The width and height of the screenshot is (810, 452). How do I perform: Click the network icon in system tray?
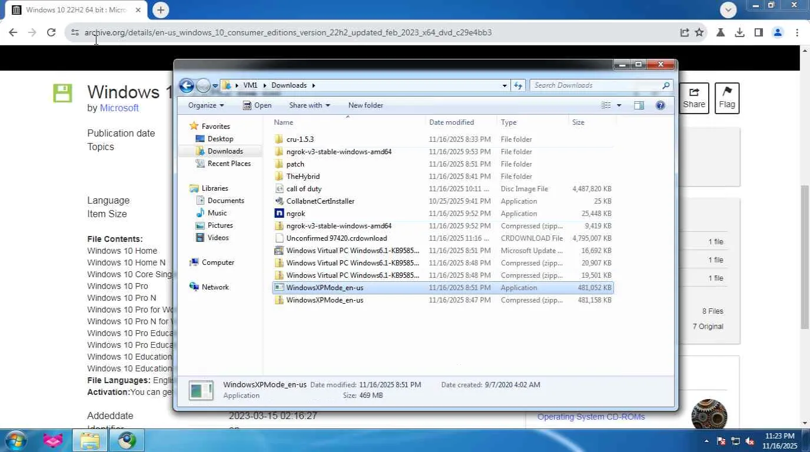[x=736, y=441]
